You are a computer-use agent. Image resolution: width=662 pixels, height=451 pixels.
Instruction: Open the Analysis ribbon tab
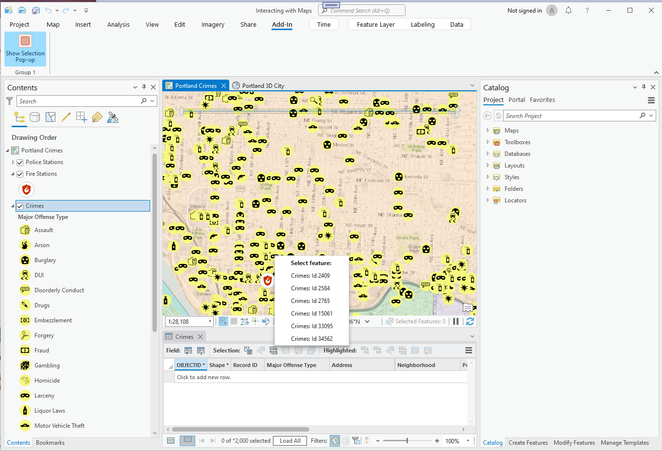(118, 24)
